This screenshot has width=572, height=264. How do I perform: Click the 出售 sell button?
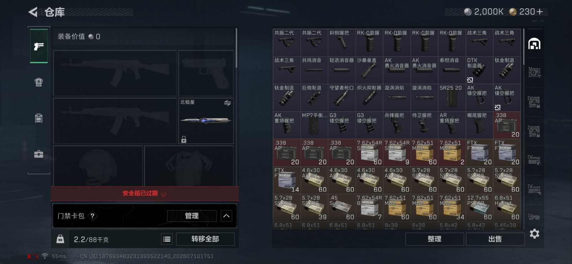495,239
